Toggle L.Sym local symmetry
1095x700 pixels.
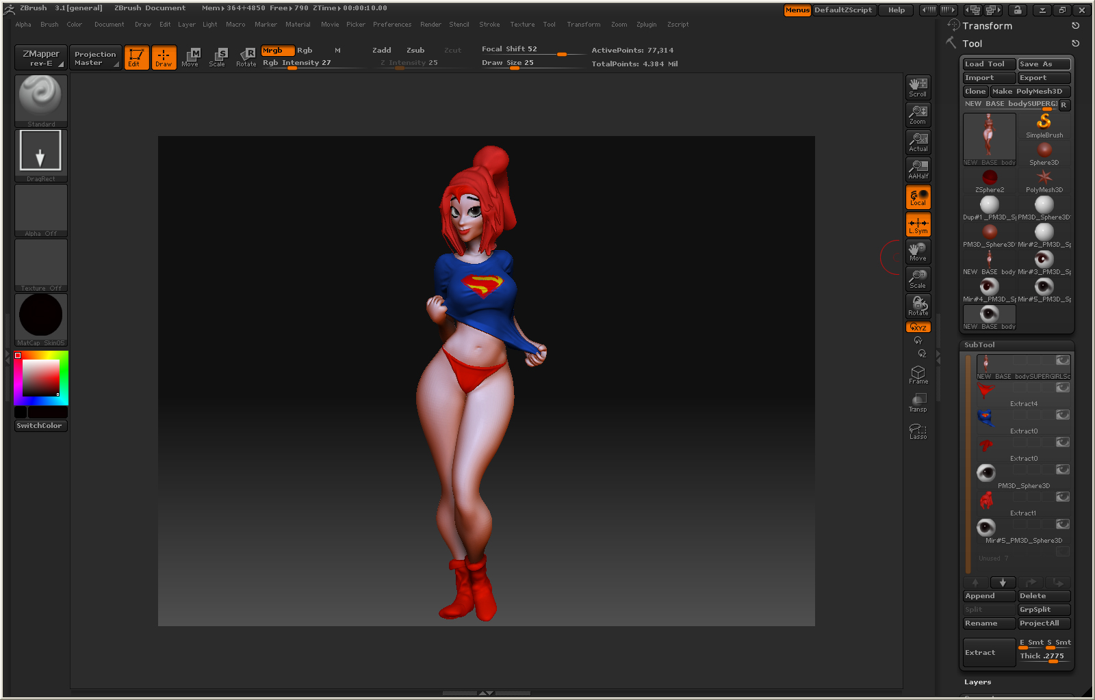coord(918,224)
